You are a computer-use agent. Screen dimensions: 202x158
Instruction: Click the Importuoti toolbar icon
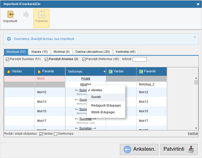(x=10, y=15)
